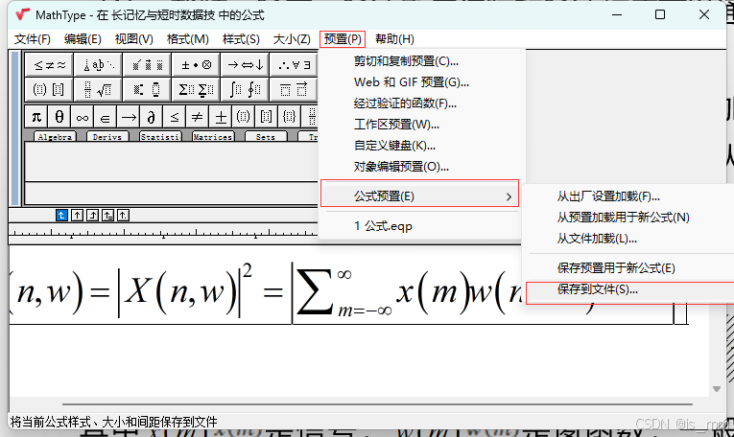The height and width of the screenshot is (437, 734).
Task: Insert parentheses fence template from small bar
Action: click(243, 116)
